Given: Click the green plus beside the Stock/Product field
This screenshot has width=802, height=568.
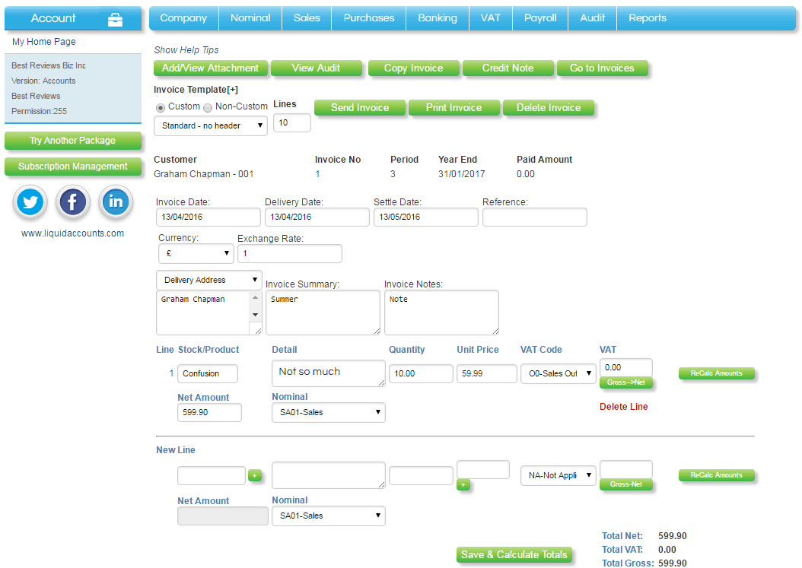Looking at the screenshot, I should [255, 474].
